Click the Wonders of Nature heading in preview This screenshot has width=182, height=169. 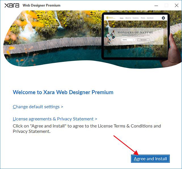pyautogui.click(x=135, y=33)
